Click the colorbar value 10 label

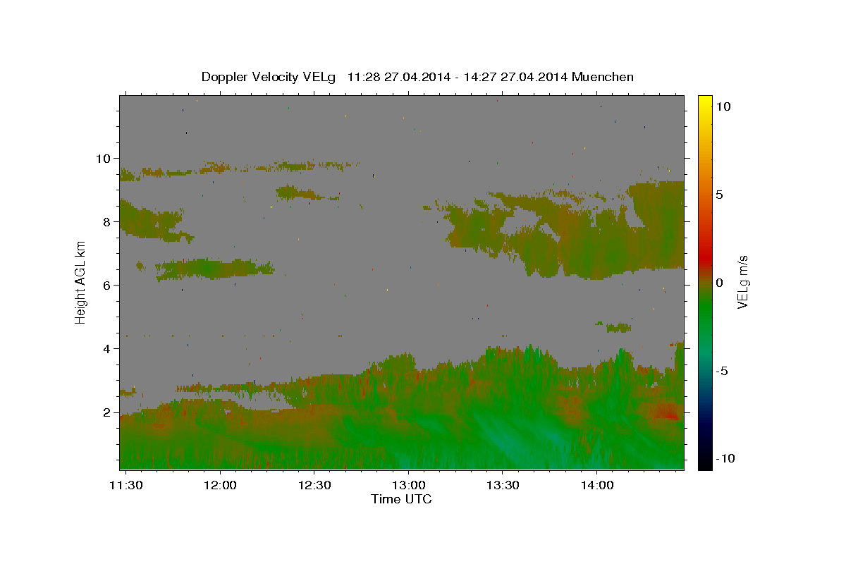(723, 106)
